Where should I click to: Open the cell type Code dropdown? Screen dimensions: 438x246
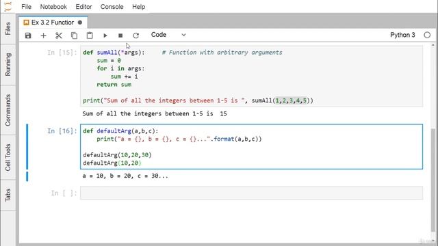click(x=168, y=35)
